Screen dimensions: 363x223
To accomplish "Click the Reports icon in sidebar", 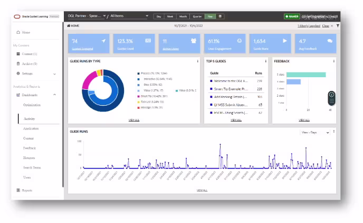I will (x=18, y=190).
